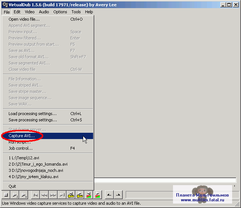241x208 pixels.
Task: Click the window resize grip in the corner
Action: coord(237,204)
